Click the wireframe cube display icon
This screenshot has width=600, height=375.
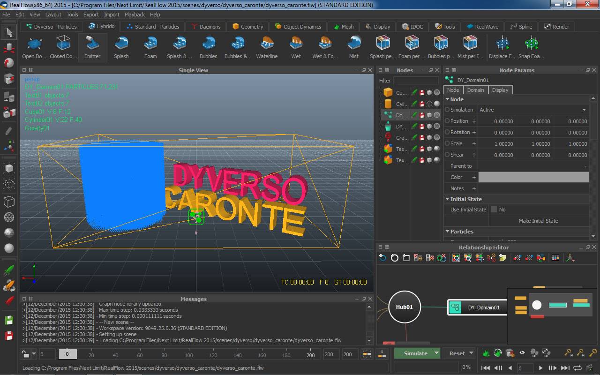9,202
